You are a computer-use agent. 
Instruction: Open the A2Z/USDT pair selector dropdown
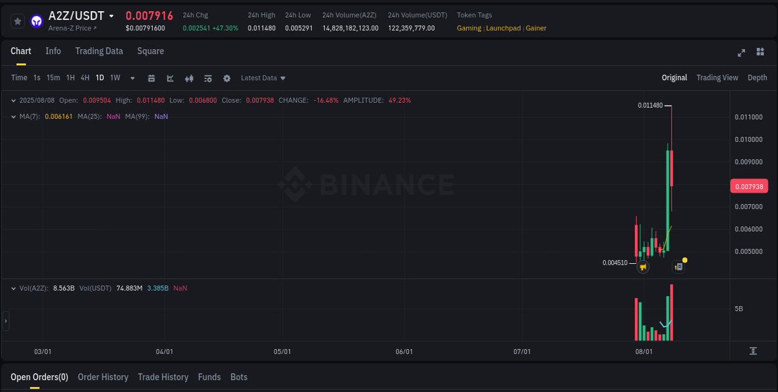[x=111, y=16]
